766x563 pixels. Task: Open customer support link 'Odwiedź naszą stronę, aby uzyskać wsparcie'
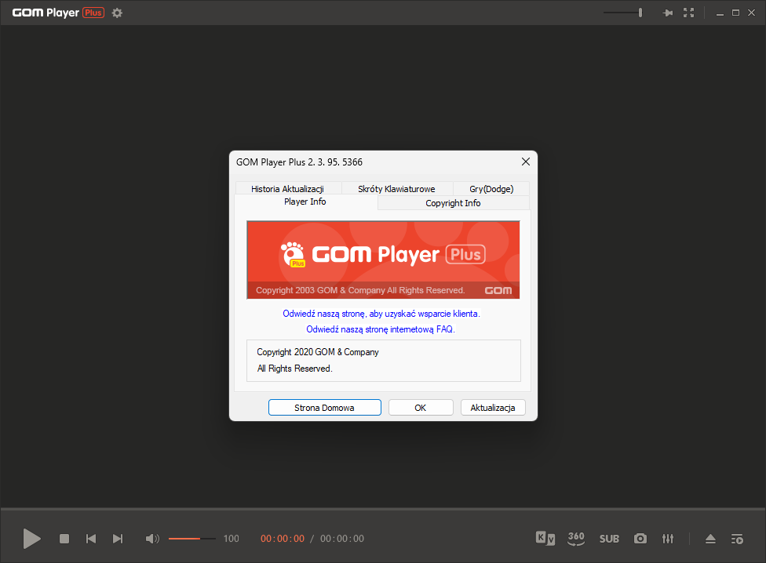tap(381, 313)
